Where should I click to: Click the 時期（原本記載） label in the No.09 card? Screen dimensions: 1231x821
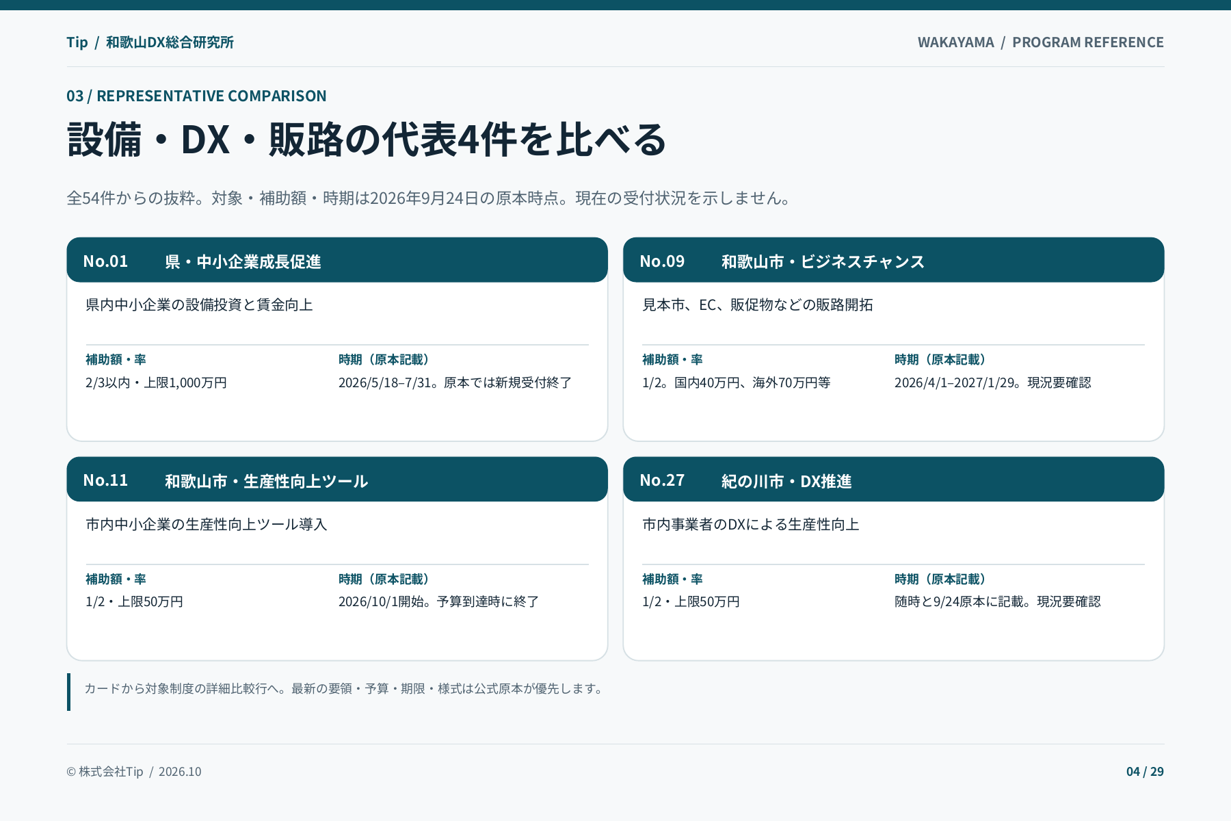click(x=941, y=360)
